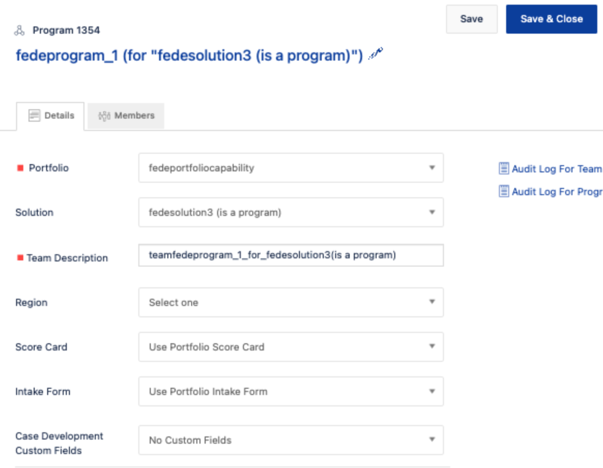
Task: Open the Region Select one dropdown
Action: click(x=291, y=302)
